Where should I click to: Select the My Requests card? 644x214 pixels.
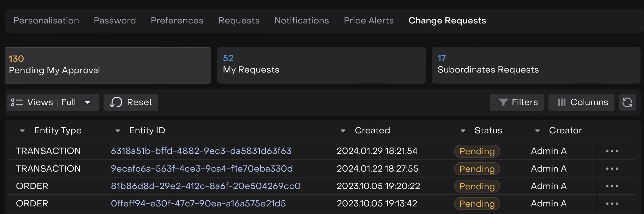coord(321,65)
